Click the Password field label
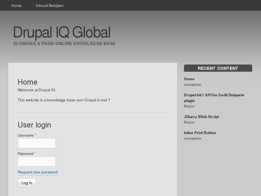 (x=25, y=154)
